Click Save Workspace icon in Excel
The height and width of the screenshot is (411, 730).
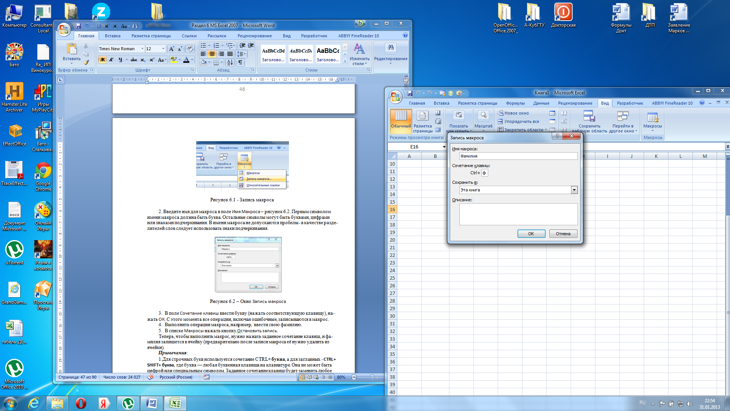click(589, 116)
